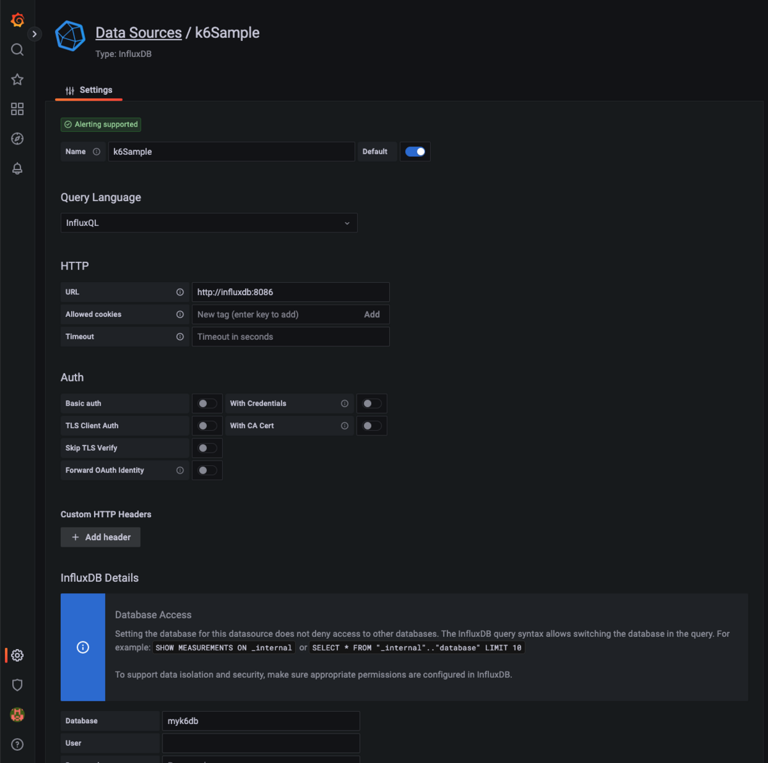Click the InfluxDB data source logo
768x763 pixels.
[x=70, y=36]
